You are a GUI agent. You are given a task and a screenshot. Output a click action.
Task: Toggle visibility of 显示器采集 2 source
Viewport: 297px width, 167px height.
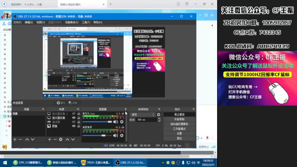[x=74, y=114]
